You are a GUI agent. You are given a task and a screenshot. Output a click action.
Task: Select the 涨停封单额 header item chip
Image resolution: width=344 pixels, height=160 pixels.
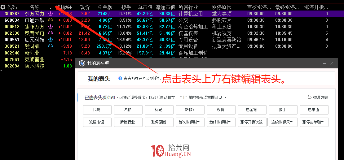click(x=314, y=122)
